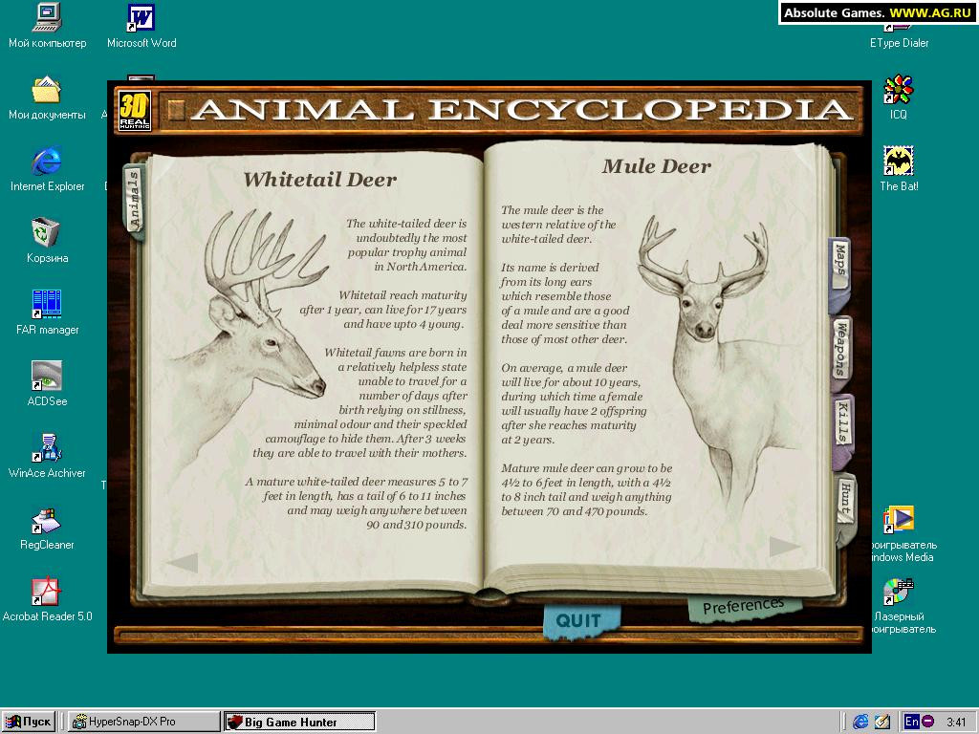Open the Start menu button
This screenshot has width=979, height=734.
click(x=29, y=722)
